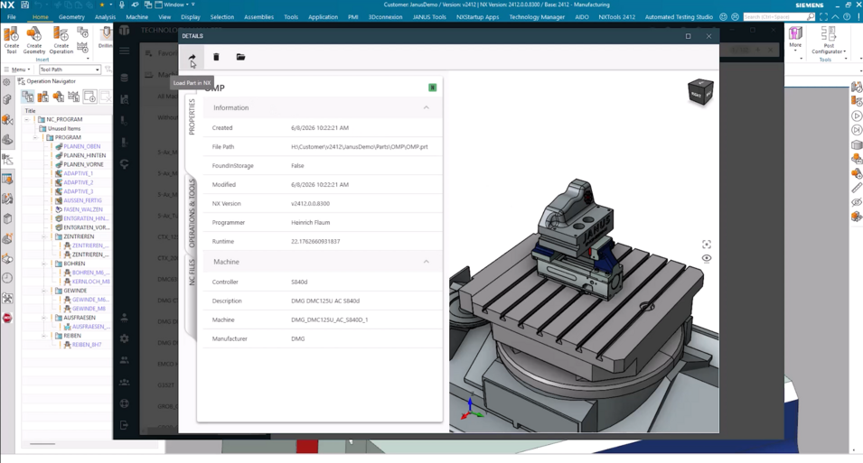Click the hamburger menu icon in Technology Manager
Viewport: 863px width, 463px height.
point(125,51)
